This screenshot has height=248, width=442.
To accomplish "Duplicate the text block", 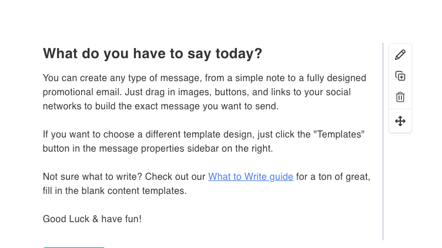I will point(400,76).
